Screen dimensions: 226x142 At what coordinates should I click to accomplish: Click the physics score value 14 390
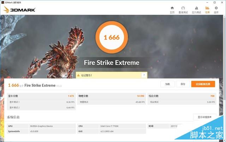click(x=141, y=96)
